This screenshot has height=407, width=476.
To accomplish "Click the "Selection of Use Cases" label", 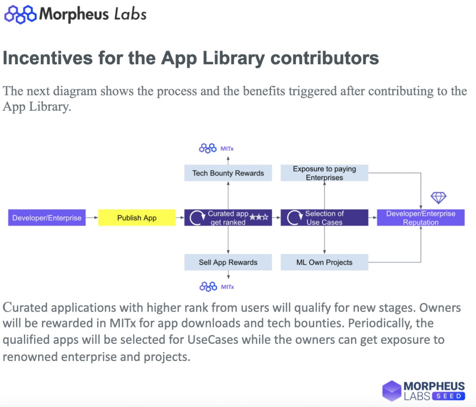I will click(324, 218).
